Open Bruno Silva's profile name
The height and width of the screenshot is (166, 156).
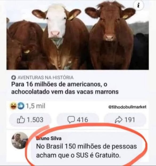pos(49,138)
